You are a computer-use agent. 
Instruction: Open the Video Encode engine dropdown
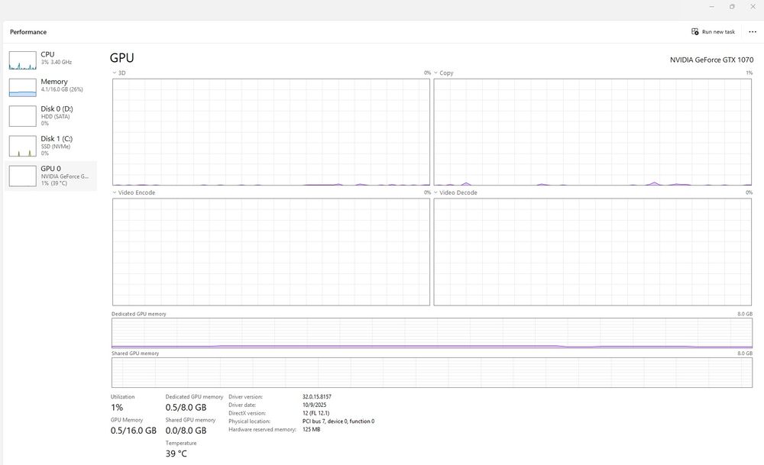coord(115,192)
